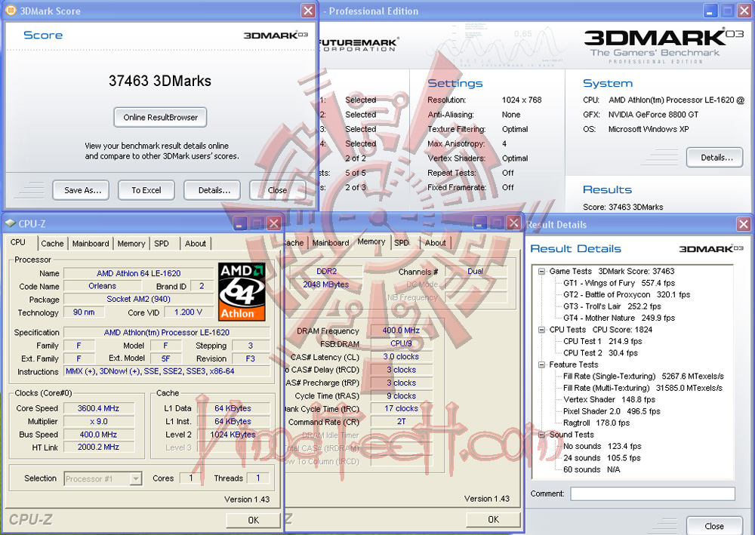Click the CAS# Latency 3.0 clocks value
755x535 pixels.
coord(401,356)
